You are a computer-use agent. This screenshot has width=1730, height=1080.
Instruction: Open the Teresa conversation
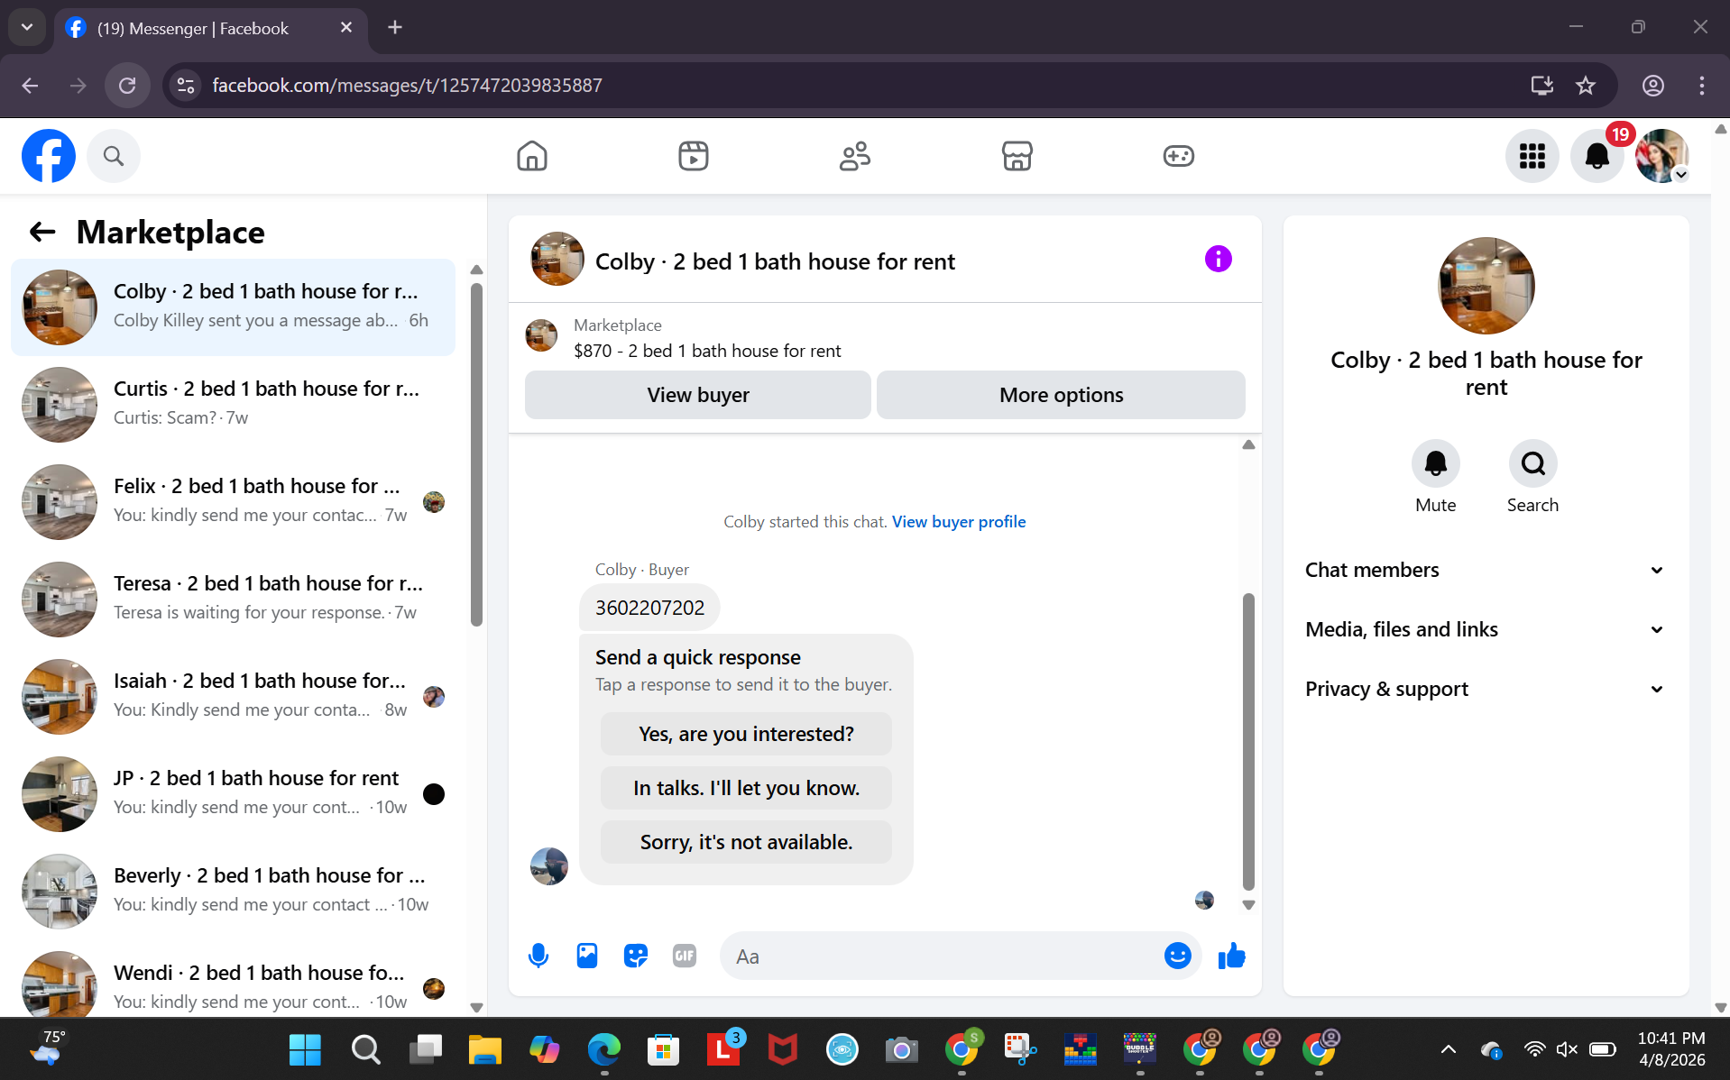[234, 599]
